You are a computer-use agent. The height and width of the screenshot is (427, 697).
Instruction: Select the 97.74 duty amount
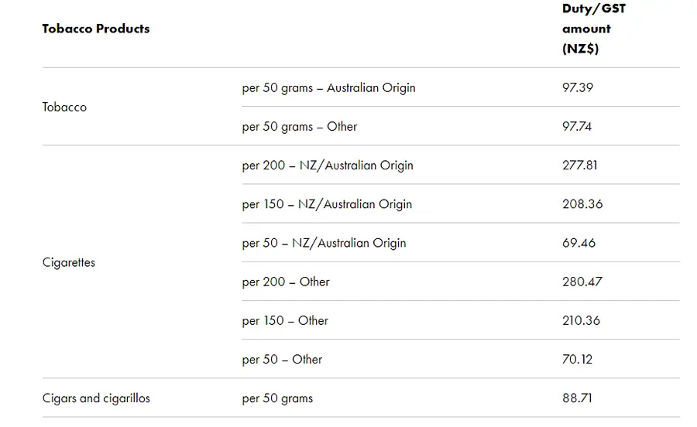click(577, 126)
